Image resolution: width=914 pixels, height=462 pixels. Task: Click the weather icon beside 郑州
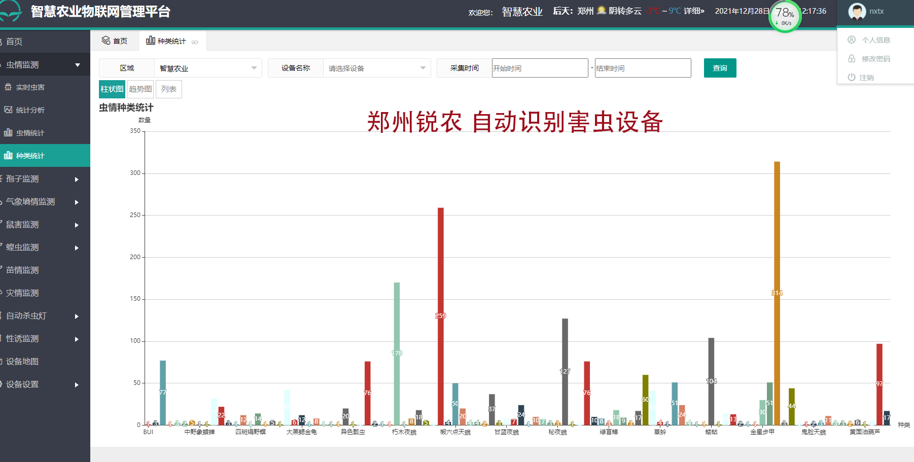[602, 11]
